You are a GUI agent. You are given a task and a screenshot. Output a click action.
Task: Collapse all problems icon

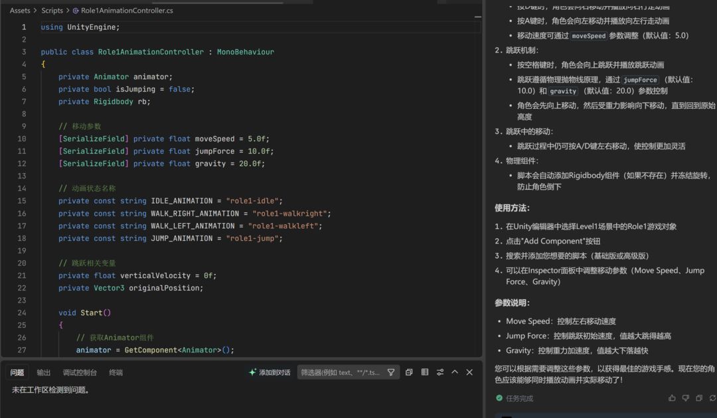(x=409, y=372)
